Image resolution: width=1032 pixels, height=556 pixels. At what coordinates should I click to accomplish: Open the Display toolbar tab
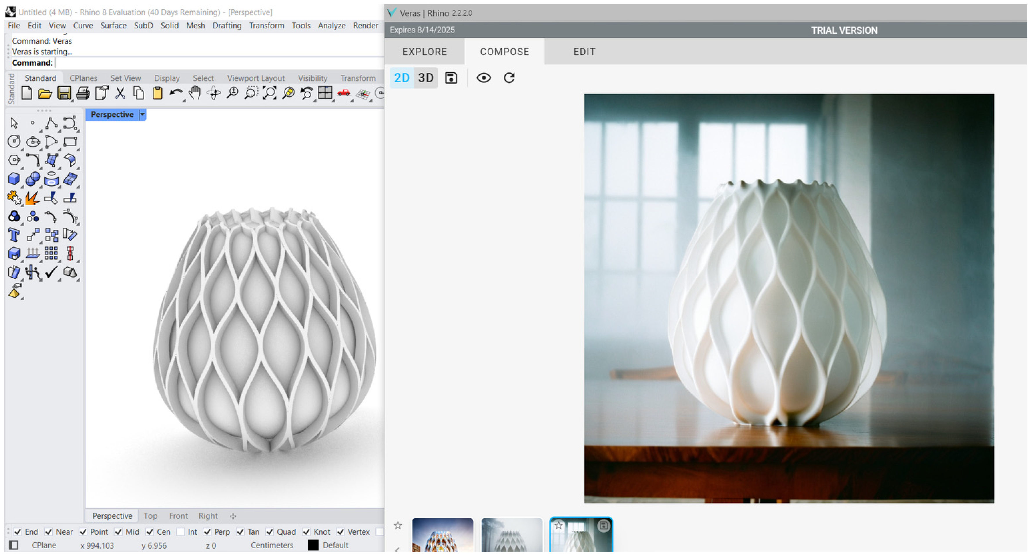[167, 78]
